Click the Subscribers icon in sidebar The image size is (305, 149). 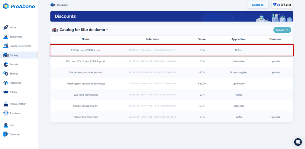click(x=6, y=37)
